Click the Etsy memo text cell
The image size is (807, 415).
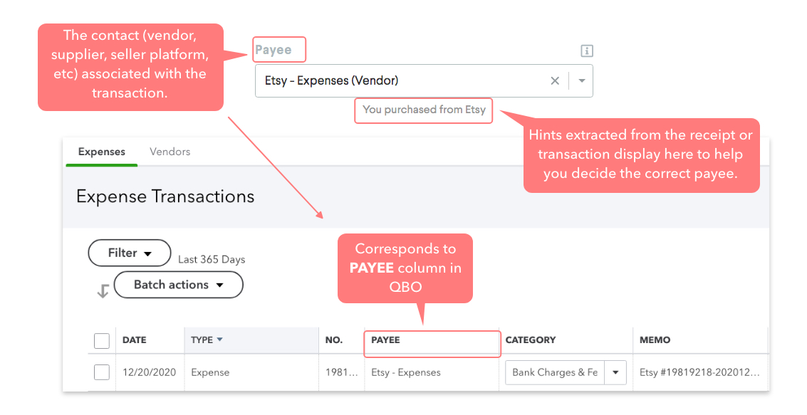pyautogui.click(x=699, y=372)
